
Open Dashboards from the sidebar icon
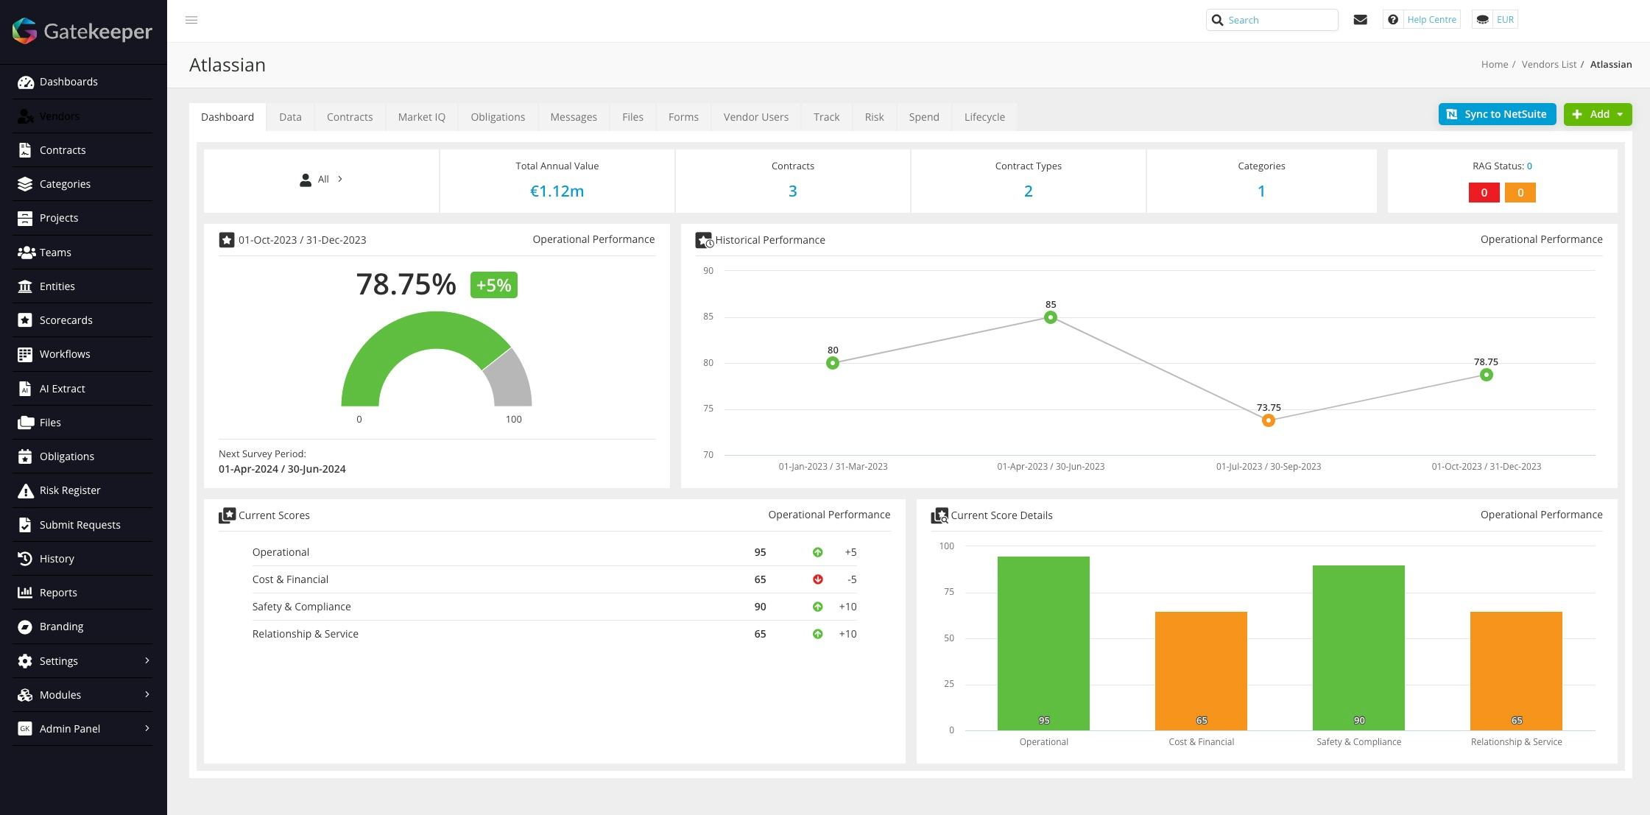(x=26, y=82)
